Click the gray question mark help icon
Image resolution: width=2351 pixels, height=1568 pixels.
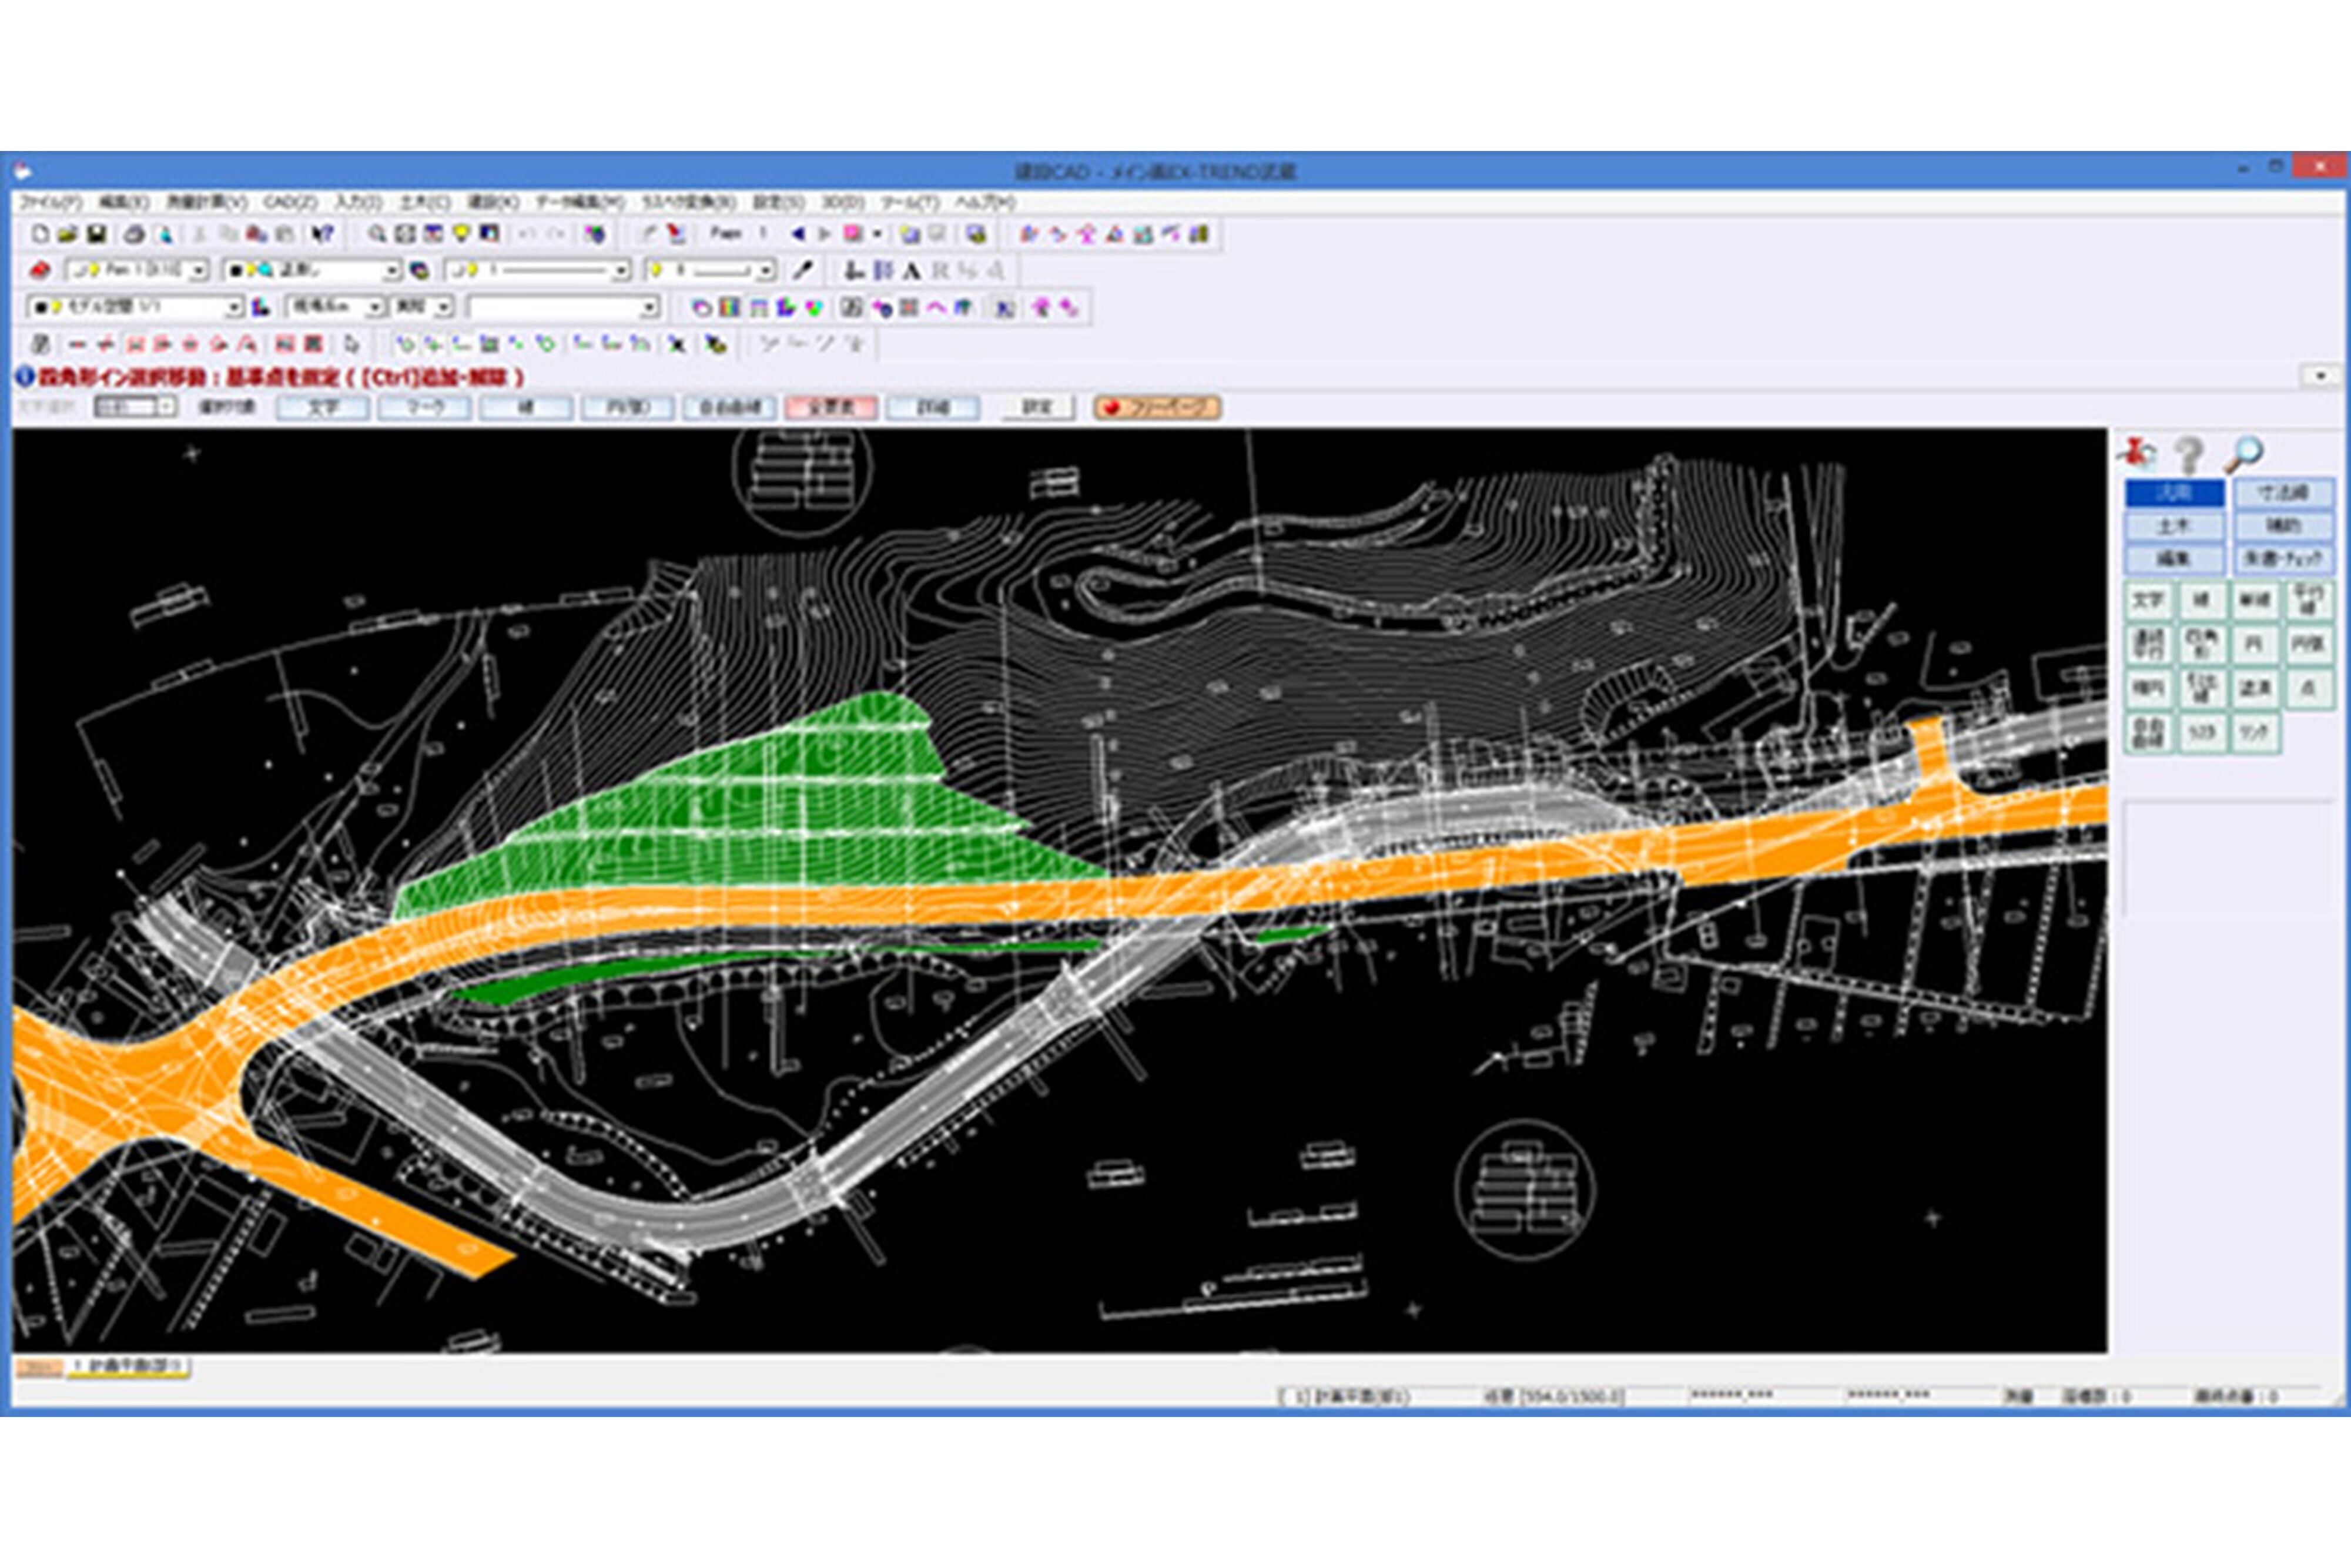coord(2189,456)
